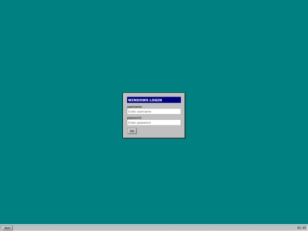Click the "password:" label

click(x=135, y=117)
